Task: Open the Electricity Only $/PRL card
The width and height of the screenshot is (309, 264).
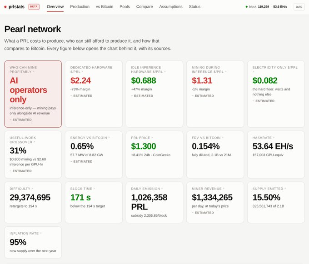Action: (276, 94)
